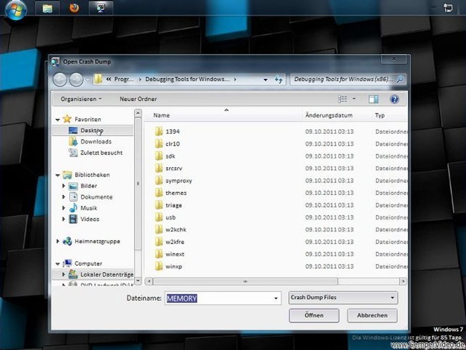
Task: Refresh the folder view
Action: (279, 79)
